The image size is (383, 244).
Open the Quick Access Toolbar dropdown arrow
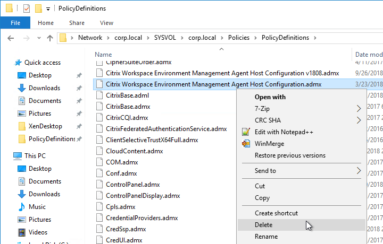48,9
